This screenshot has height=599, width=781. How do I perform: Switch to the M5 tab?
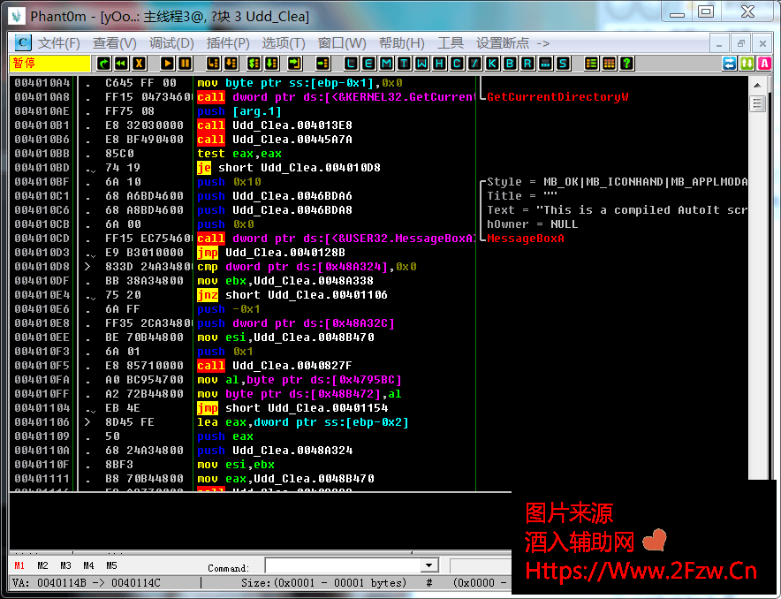[110, 565]
